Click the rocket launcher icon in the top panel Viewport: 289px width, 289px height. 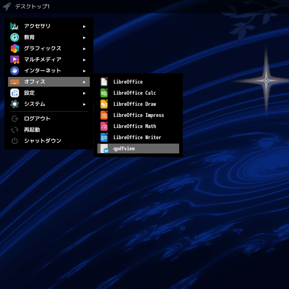[x=7, y=7]
